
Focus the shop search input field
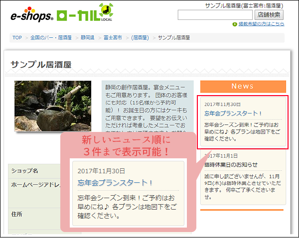[x=215, y=15]
